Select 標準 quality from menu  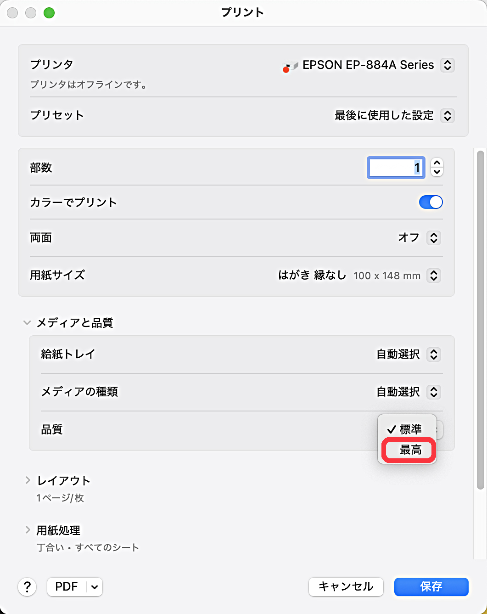click(409, 429)
